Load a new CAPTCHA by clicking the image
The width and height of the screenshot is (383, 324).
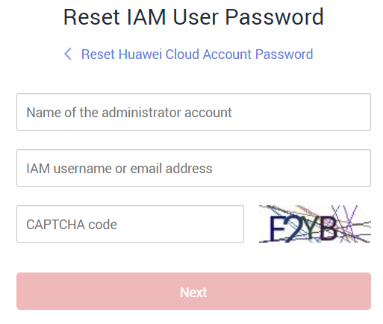pos(315,224)
